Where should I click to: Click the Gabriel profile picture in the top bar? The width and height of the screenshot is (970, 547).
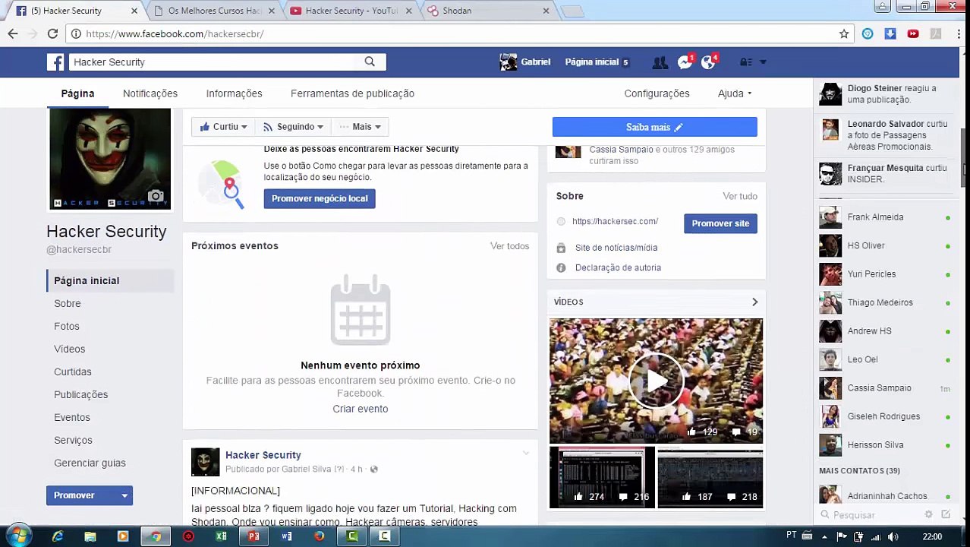[508, 62]
